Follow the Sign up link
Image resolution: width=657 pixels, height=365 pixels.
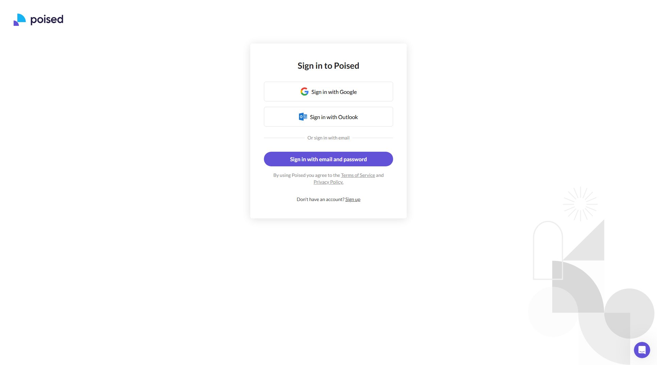pos(353,199)
